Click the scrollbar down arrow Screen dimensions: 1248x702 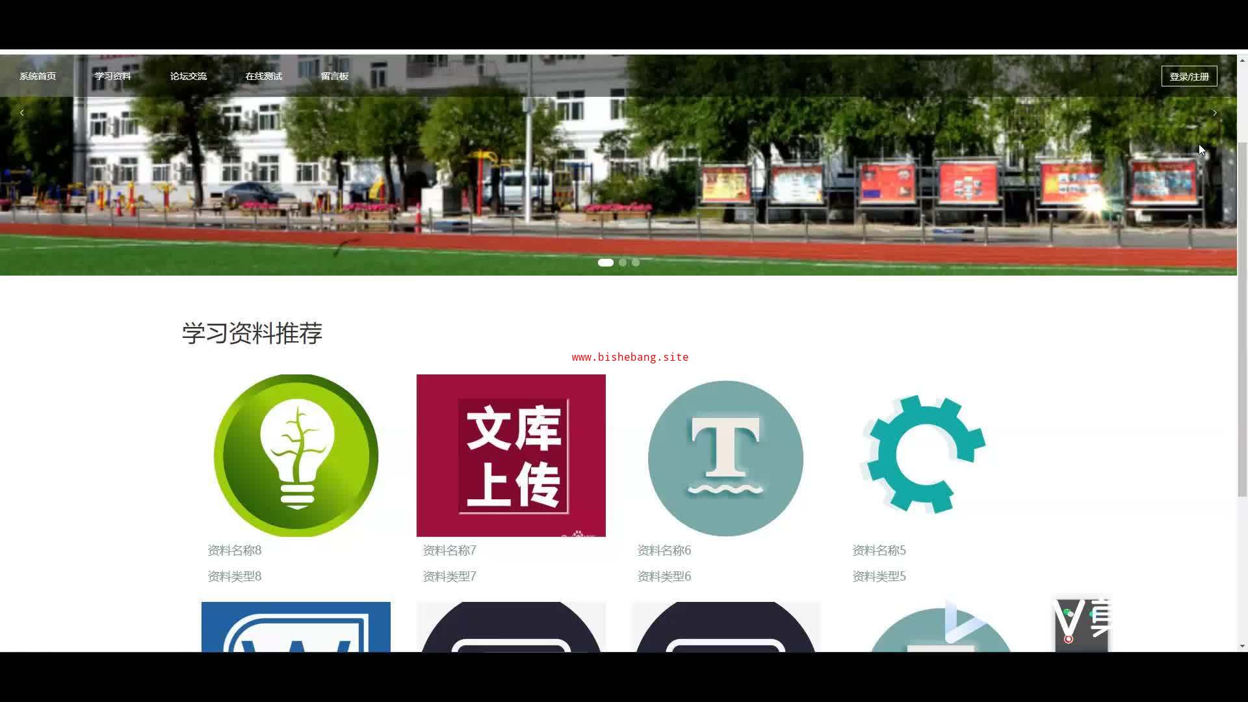point(1242,646)
